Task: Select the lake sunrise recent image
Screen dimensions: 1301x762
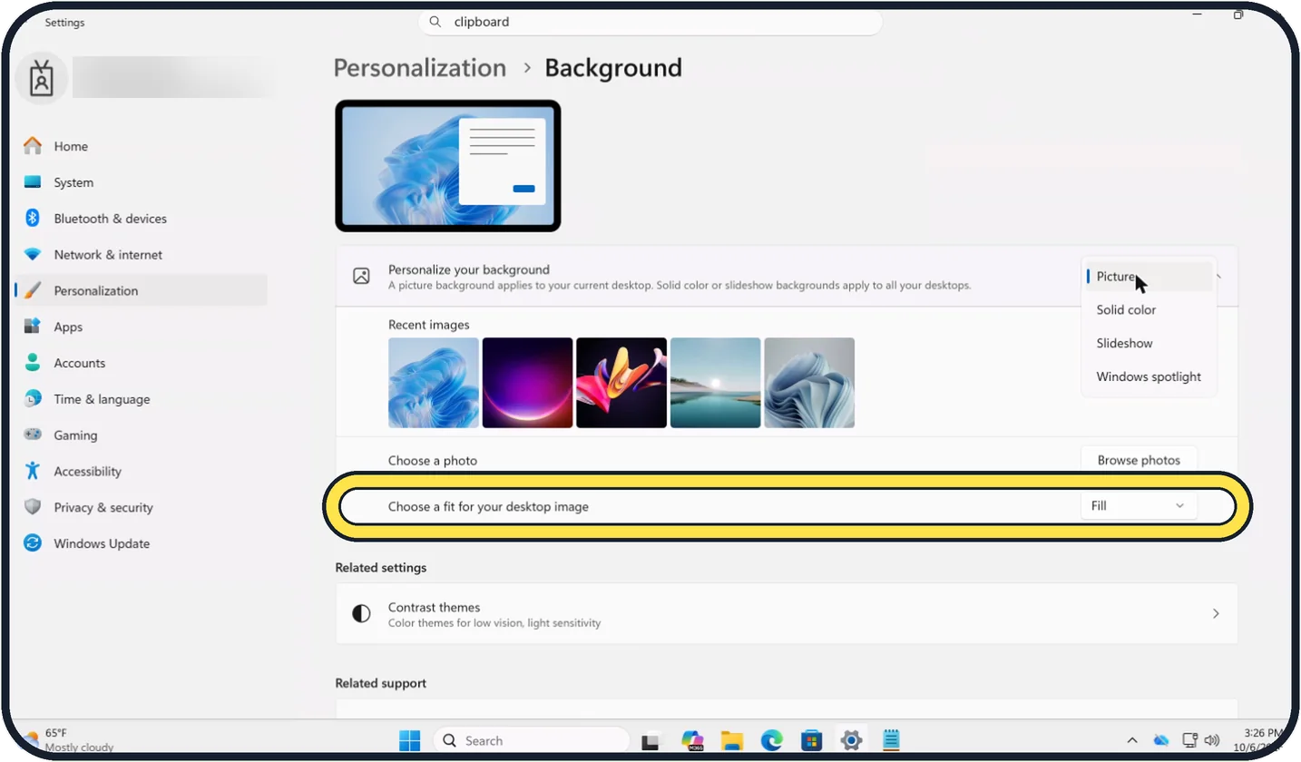Action: coord(715,383)
